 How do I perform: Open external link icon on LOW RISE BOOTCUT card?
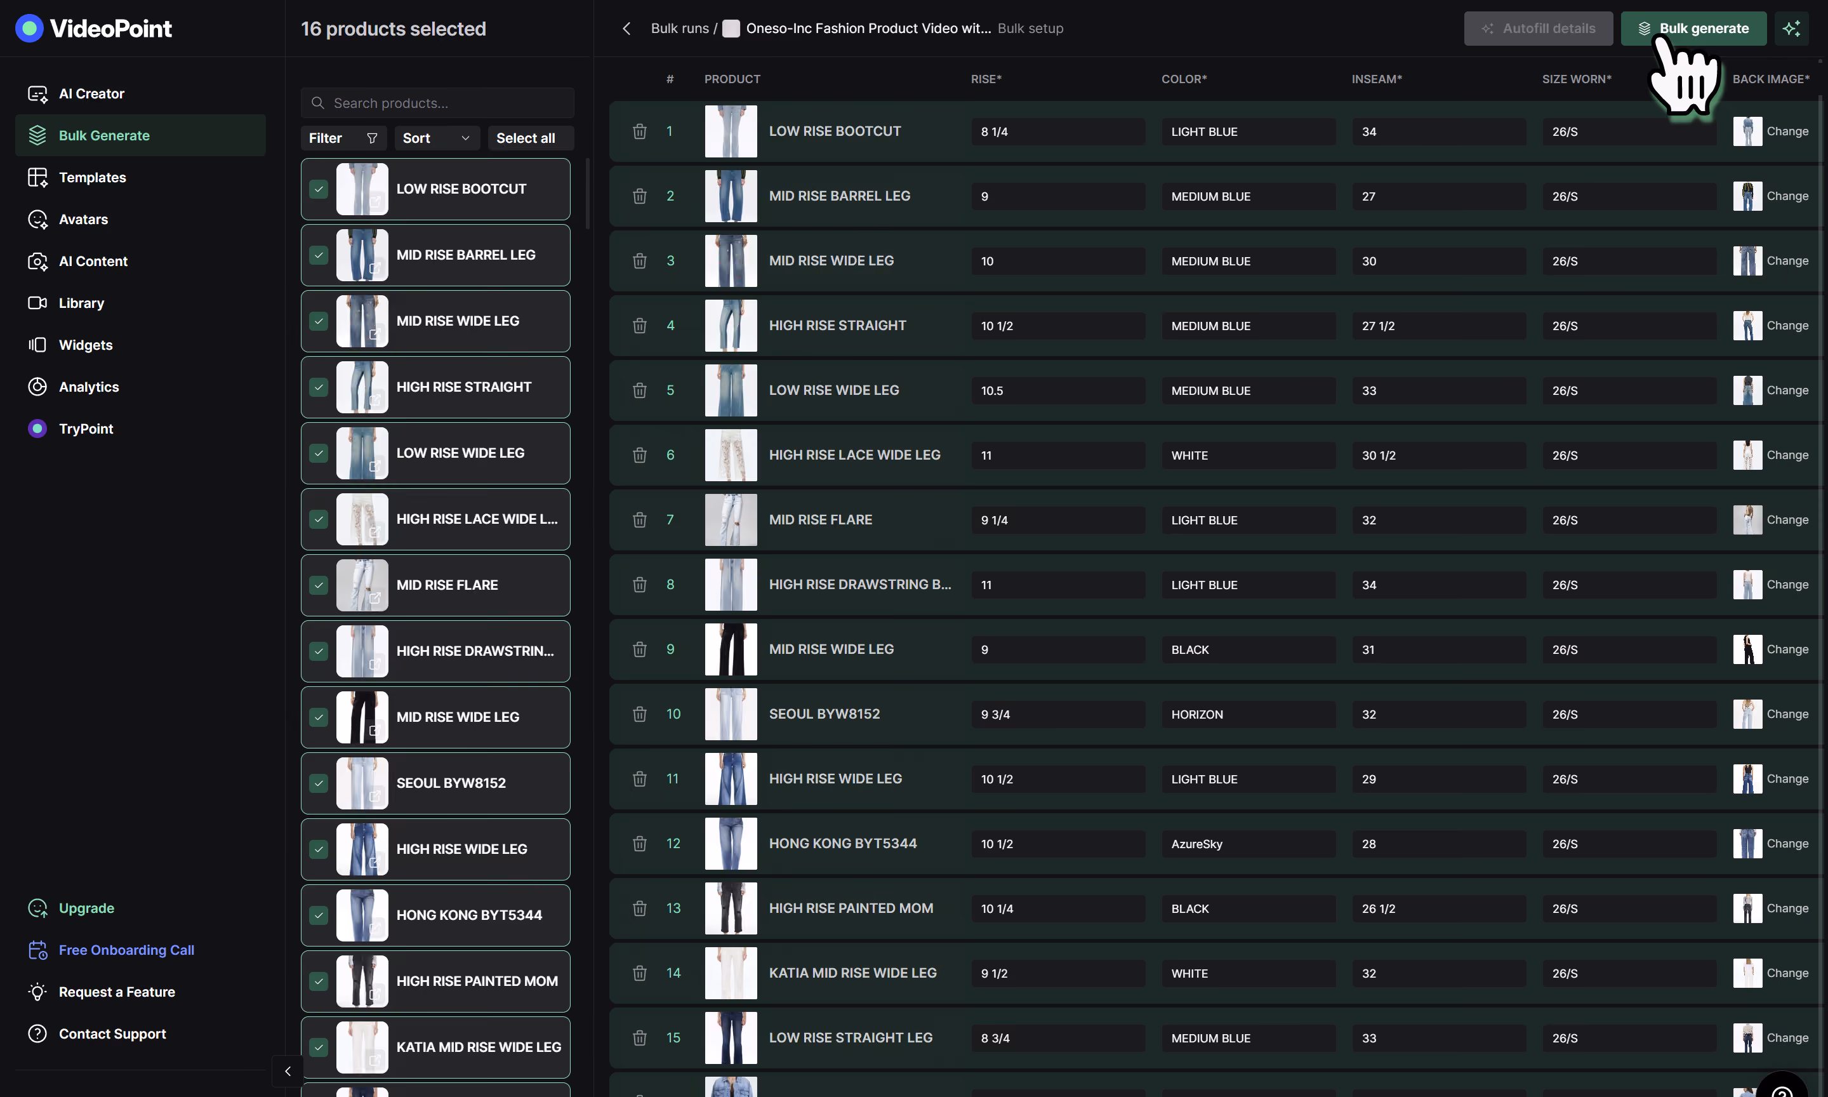375,202
